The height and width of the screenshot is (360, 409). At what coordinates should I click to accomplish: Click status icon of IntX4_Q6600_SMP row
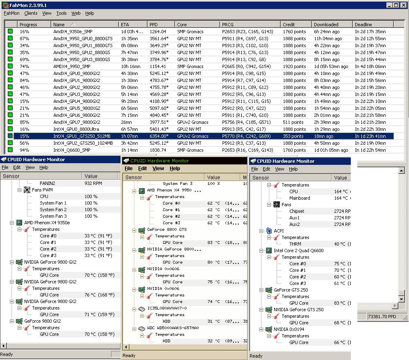10,150
